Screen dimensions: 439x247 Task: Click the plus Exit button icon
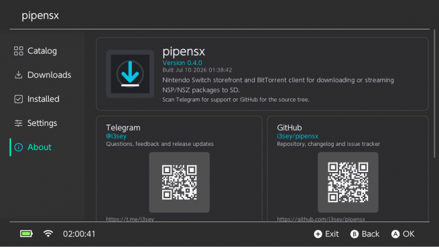(318, 234)
